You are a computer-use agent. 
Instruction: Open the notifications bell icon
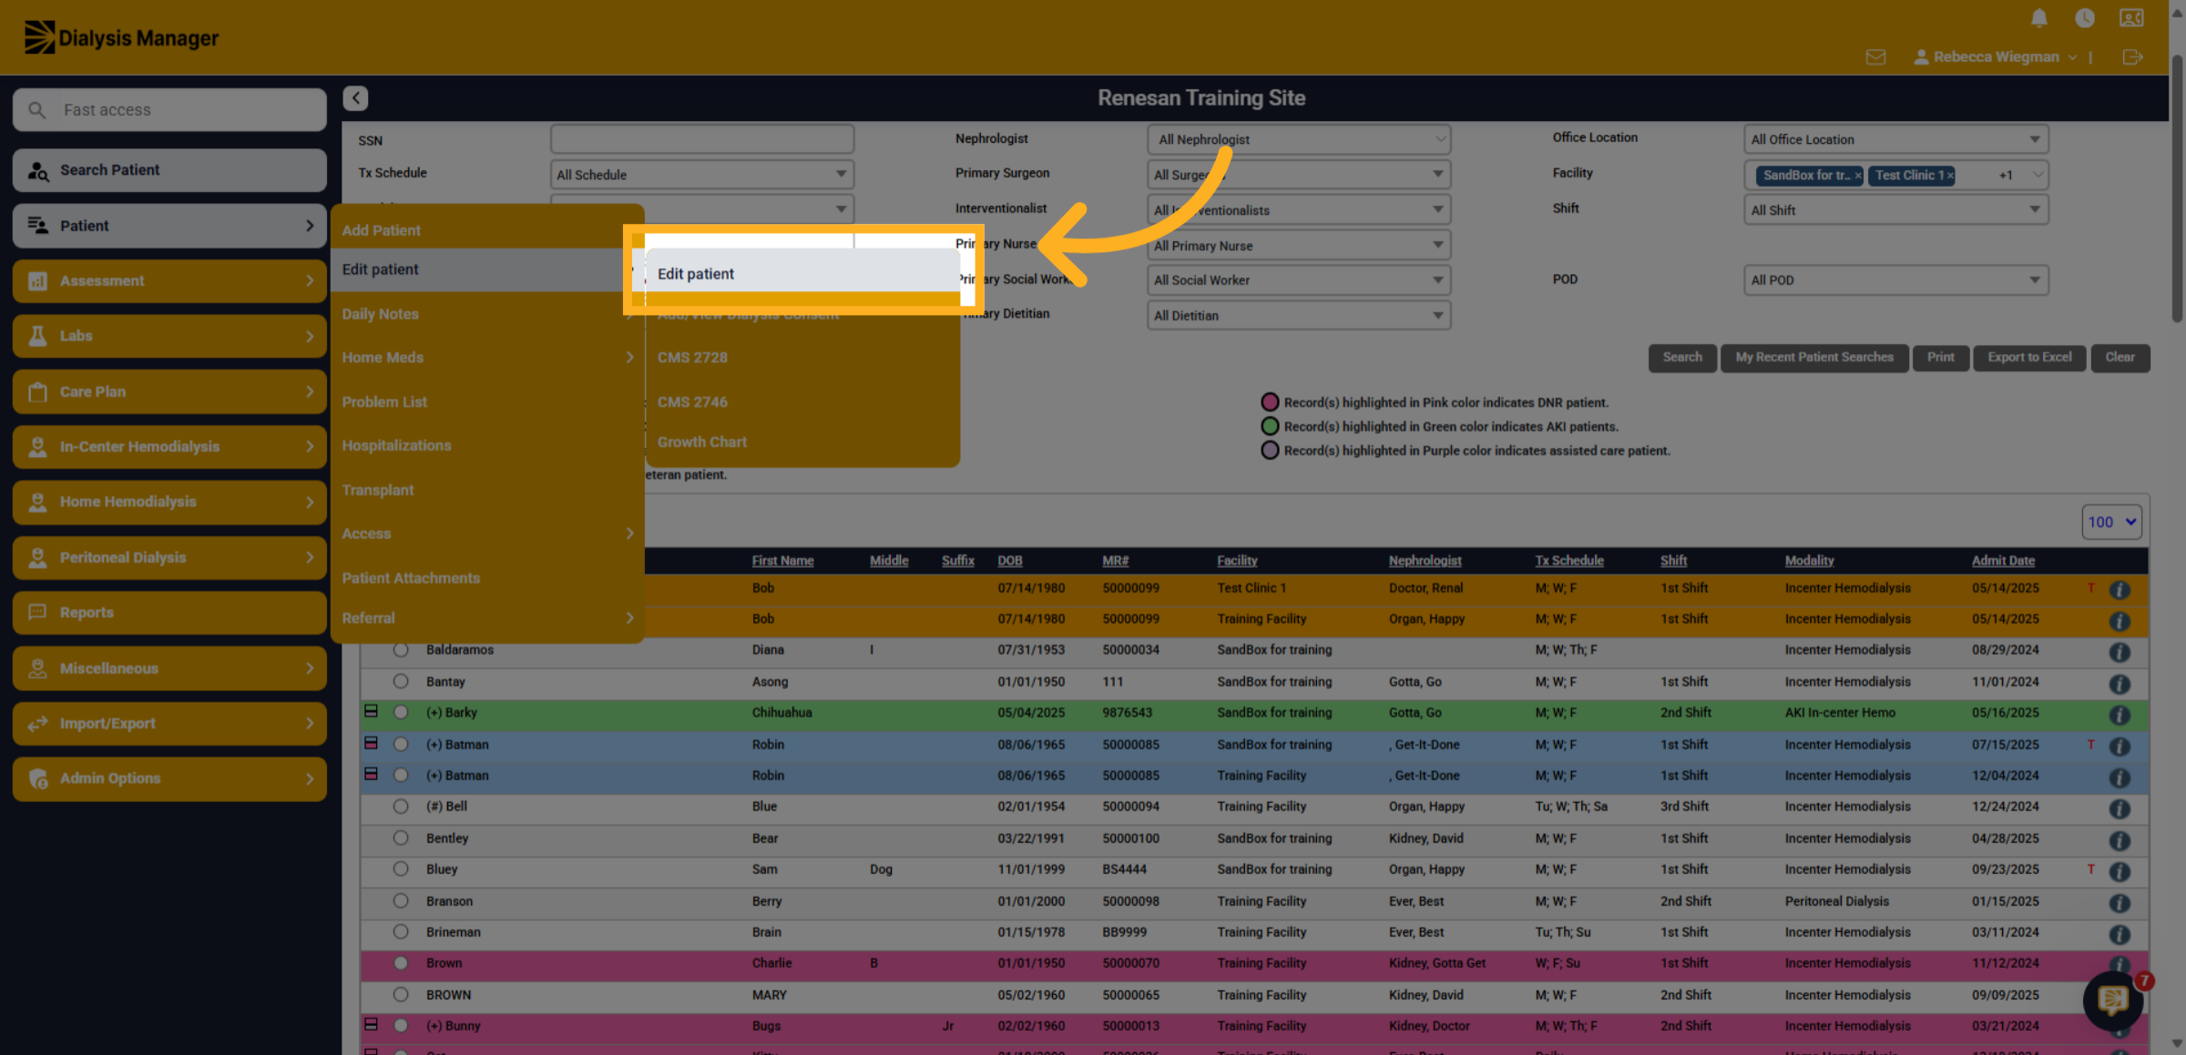(x=2038, y=18)
